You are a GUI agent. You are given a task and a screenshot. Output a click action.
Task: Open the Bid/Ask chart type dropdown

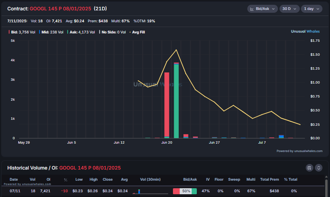(x=262, y=9)
